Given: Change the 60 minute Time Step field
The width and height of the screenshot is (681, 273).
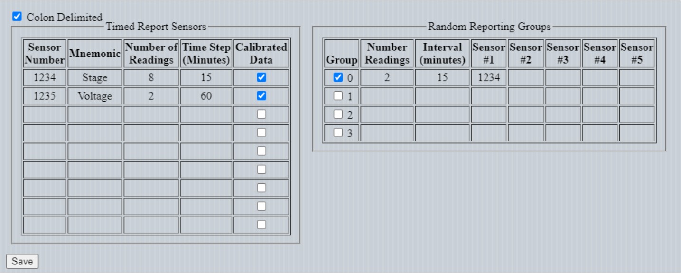Looking at the screenshot, I should (x=206, y=96).
